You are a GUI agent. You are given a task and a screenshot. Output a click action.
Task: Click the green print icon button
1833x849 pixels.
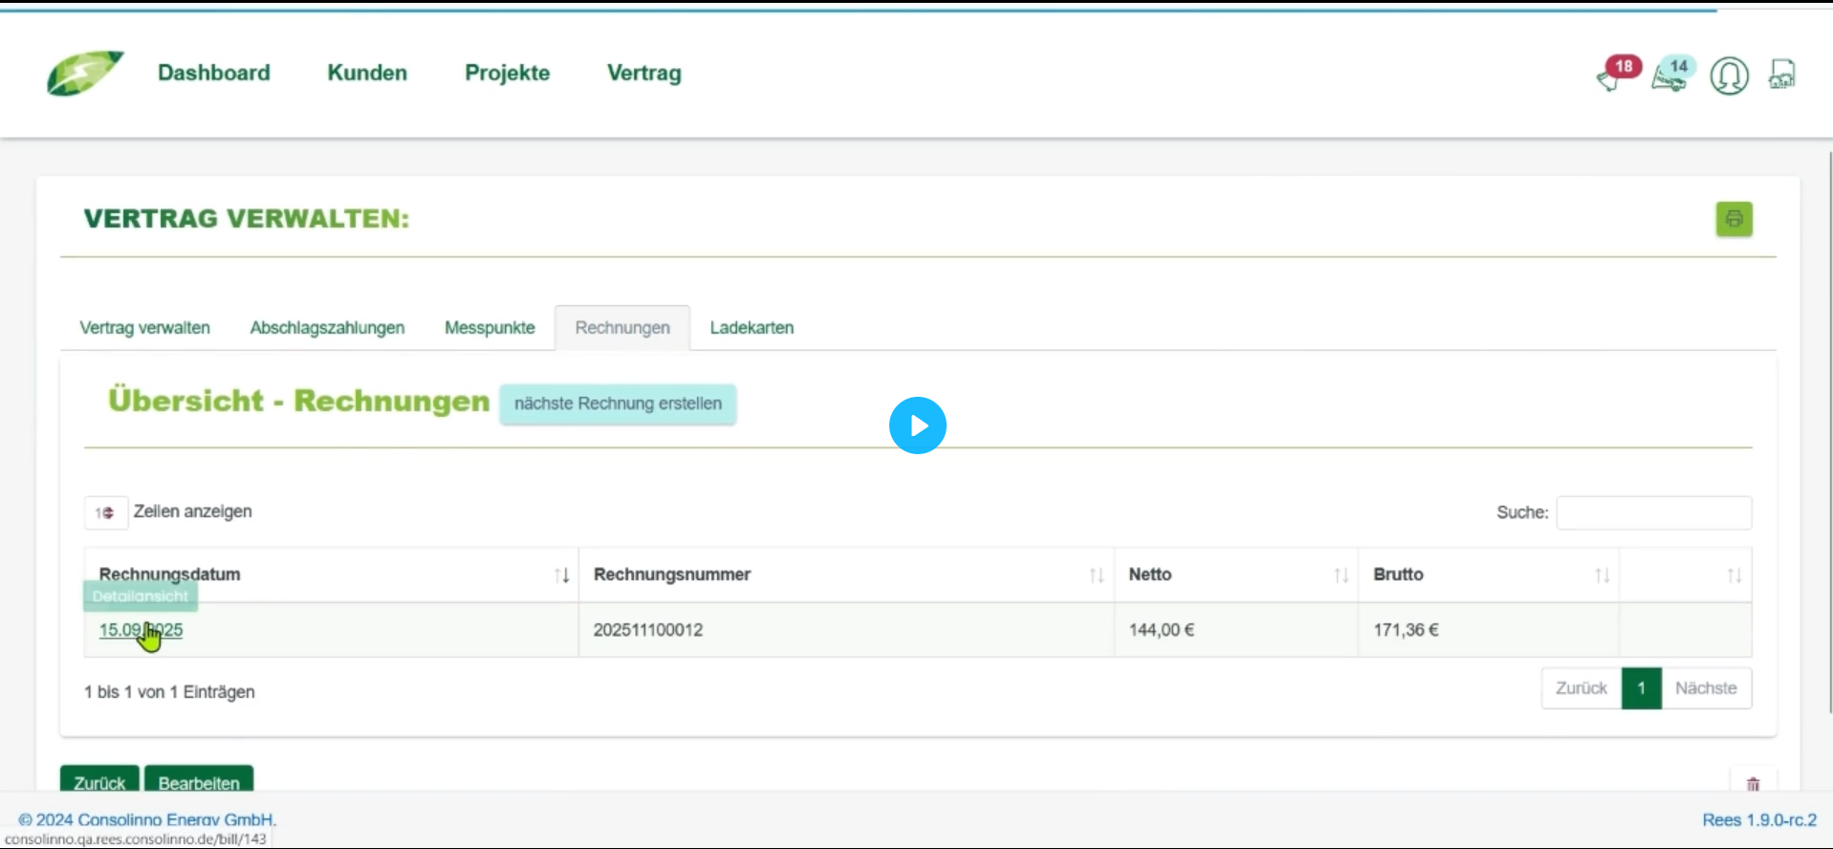pos(1734,219)
